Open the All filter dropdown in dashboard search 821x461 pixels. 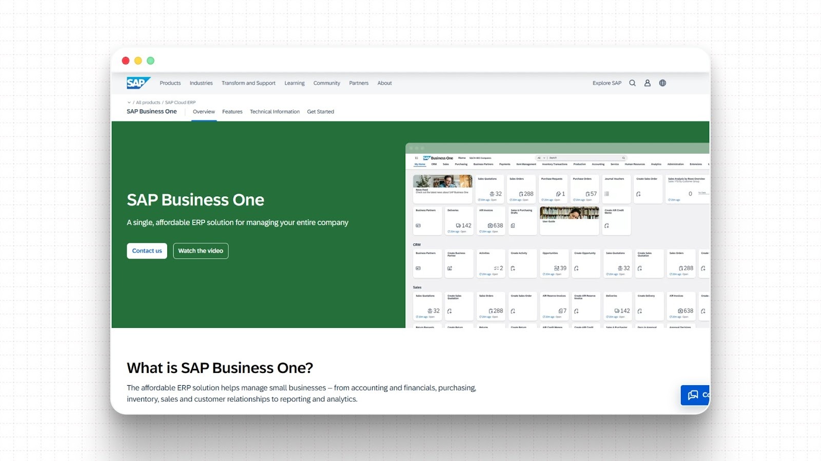542,158
